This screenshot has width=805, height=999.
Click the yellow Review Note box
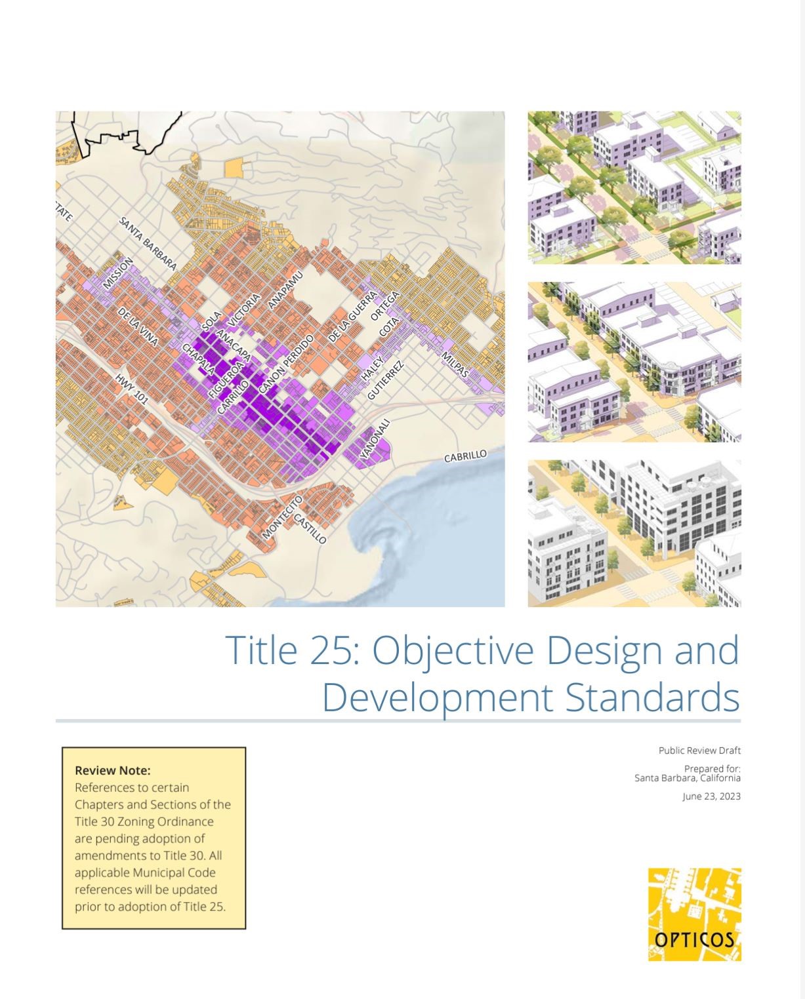(x=154, y=838)
